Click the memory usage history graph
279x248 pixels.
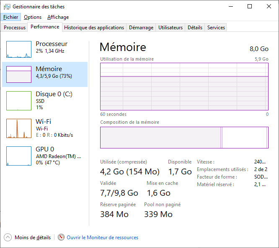(184, 87)
